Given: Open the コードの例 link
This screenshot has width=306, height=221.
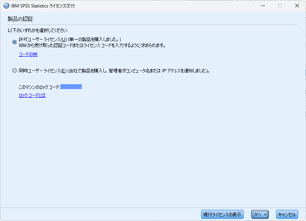Looking at the screenshot, I should (28, 54).
